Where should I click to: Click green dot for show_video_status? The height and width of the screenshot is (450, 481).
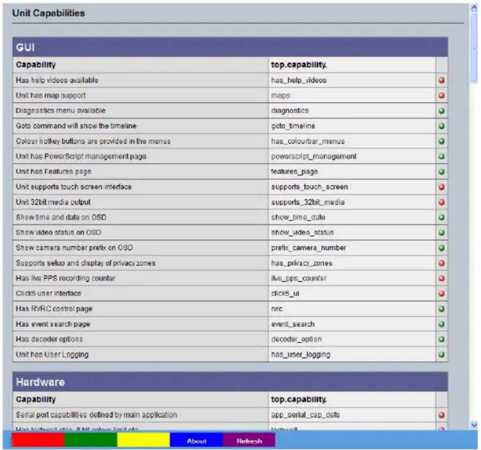(x=441, y=233)
